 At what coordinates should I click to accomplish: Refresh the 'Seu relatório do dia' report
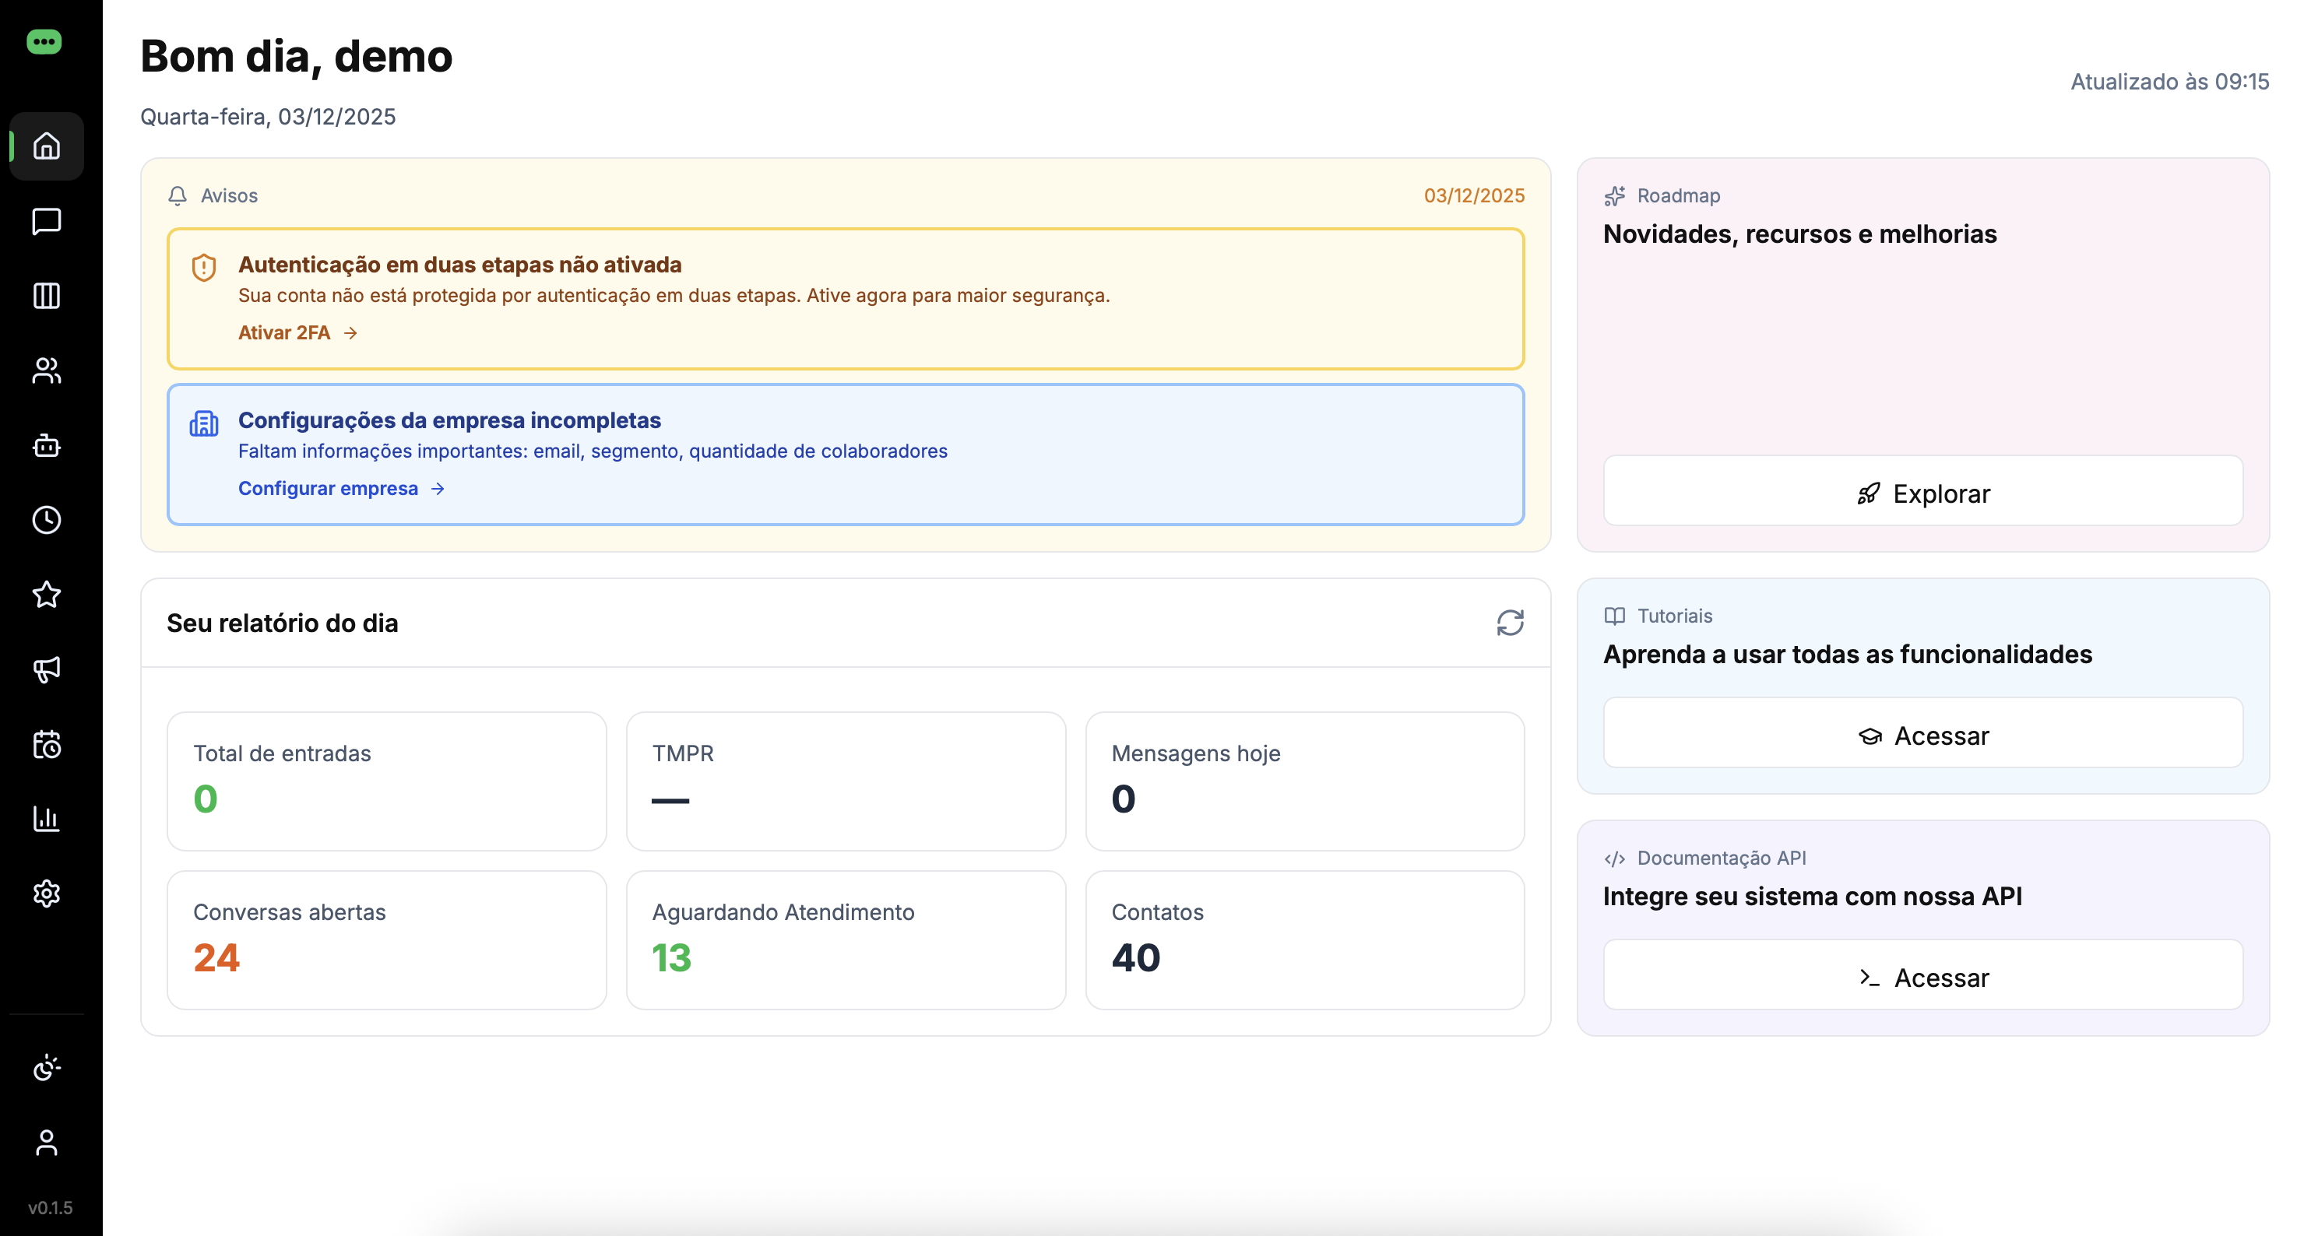pyautogui.click(x=1511, y=622)
